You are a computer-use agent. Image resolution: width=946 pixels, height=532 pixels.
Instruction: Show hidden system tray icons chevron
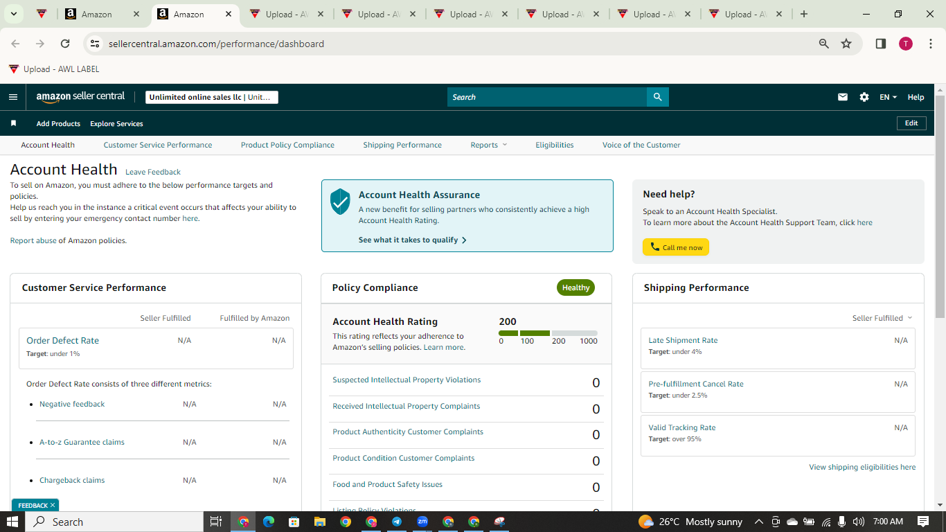(x=758, y=522)
